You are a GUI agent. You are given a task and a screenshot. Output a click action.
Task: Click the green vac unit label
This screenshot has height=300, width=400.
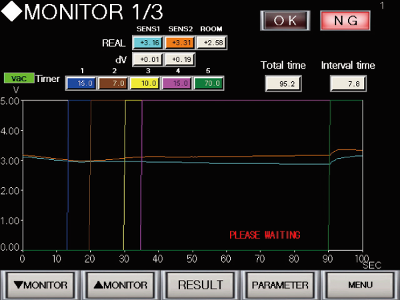[x=18, y=78]
